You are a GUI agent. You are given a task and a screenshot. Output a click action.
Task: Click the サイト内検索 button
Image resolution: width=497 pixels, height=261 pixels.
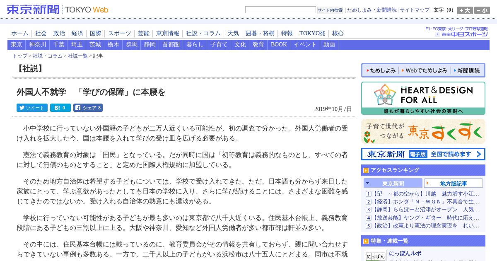(x=330, y=10)
